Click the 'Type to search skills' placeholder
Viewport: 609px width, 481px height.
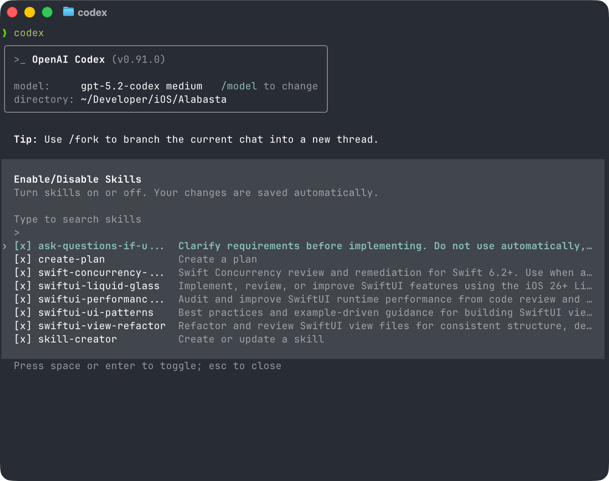(78, 220)
